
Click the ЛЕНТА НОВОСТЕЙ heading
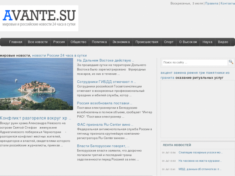point(177,145)
